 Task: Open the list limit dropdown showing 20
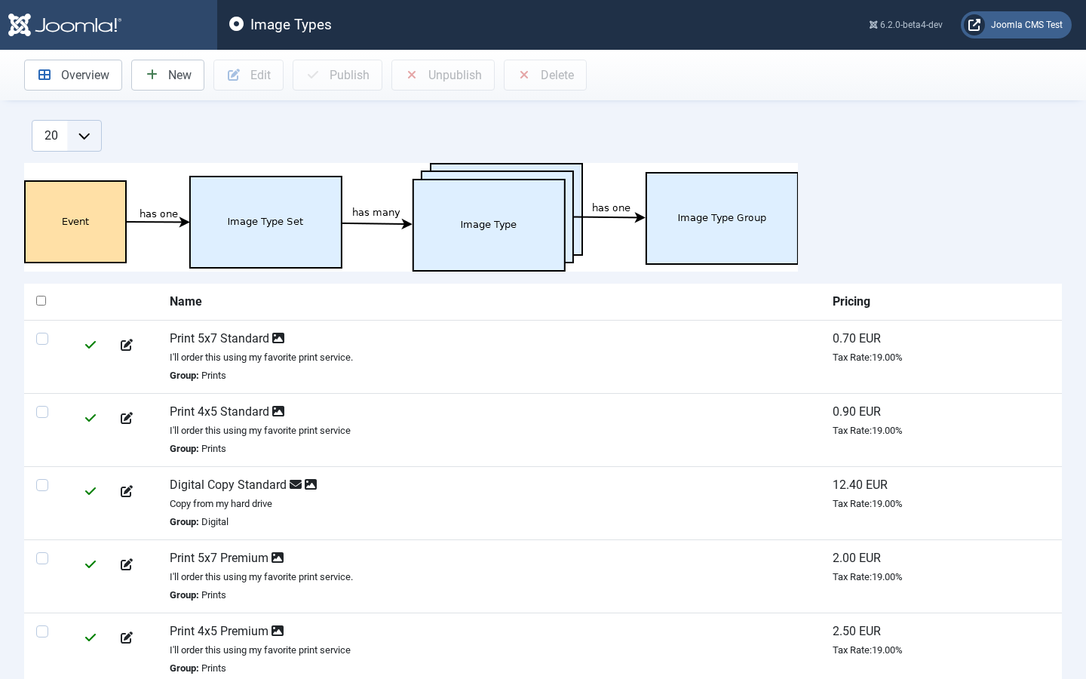(x=66, y=136)
